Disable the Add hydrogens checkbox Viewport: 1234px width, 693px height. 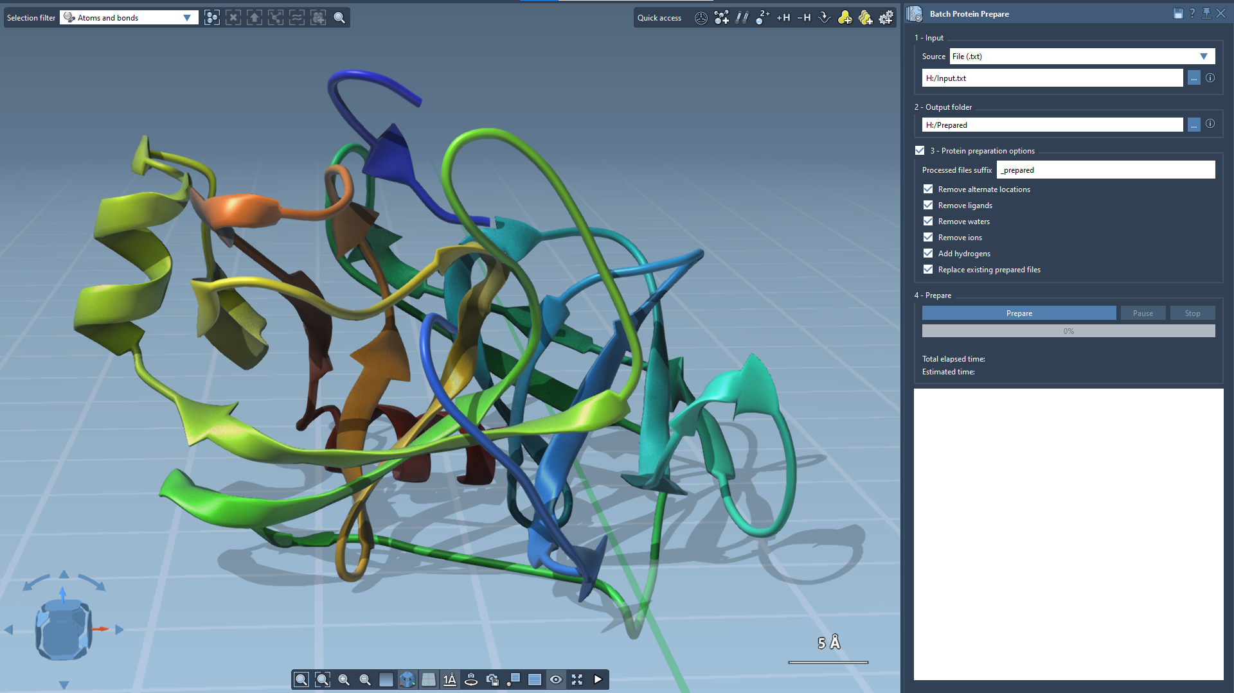pyautogui.click(x=928, y=254)
